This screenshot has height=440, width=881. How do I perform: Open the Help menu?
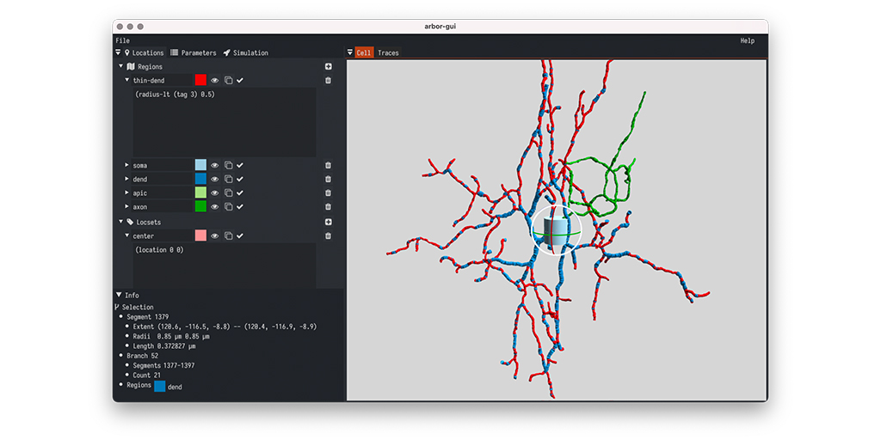click(748, 40)
